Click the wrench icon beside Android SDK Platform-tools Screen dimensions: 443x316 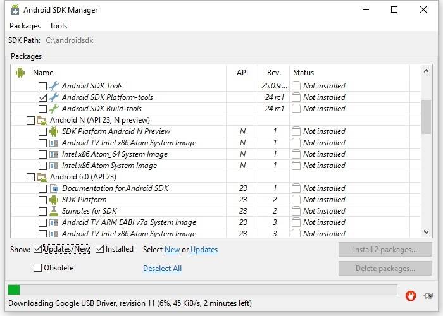coord(54,97)
